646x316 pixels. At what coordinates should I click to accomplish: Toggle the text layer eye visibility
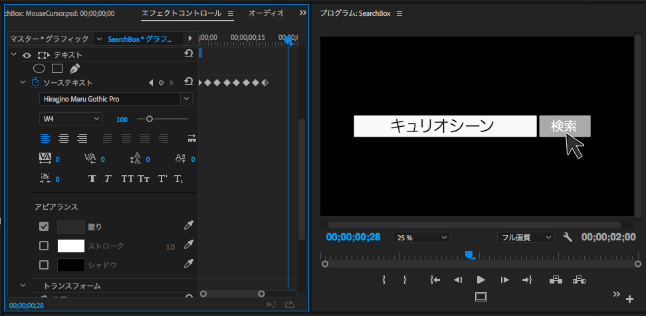27,55
